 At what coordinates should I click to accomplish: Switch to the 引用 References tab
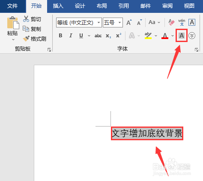click(124, 6)
